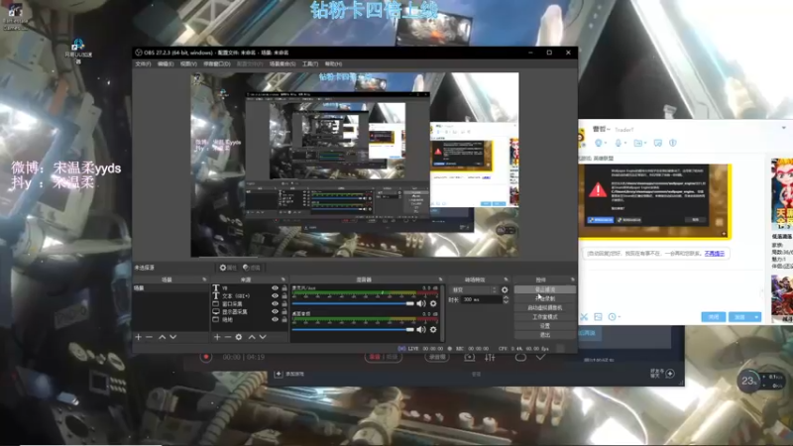Lock the 显示器采集 source

[284, 312]
